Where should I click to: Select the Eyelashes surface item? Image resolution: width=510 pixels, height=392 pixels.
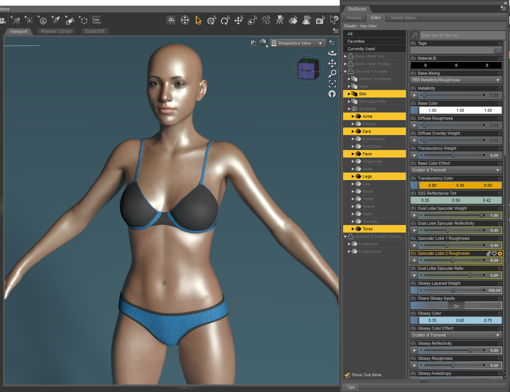pyautogui.click(x=374, y=244)
